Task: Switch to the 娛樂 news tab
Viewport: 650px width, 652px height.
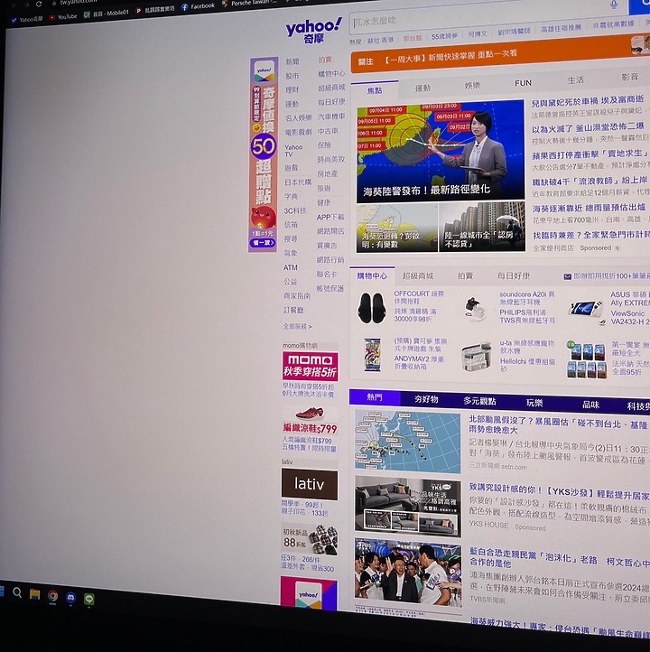Action: [472, 86]
